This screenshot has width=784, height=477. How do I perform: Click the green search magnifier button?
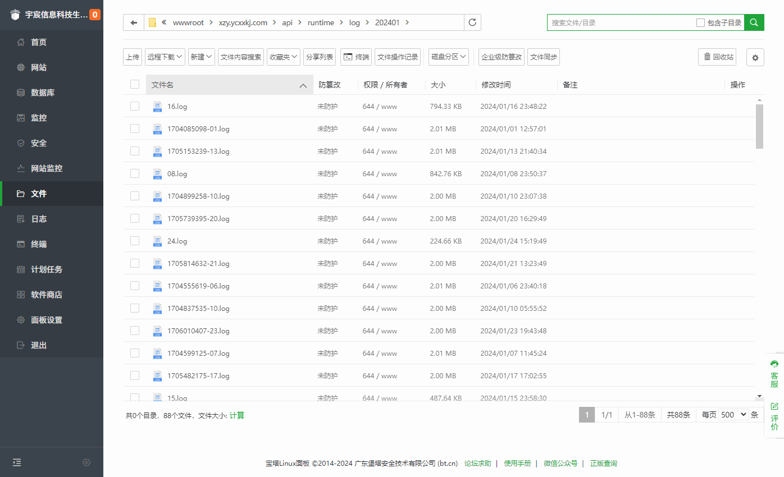click(x=754, y=22)
